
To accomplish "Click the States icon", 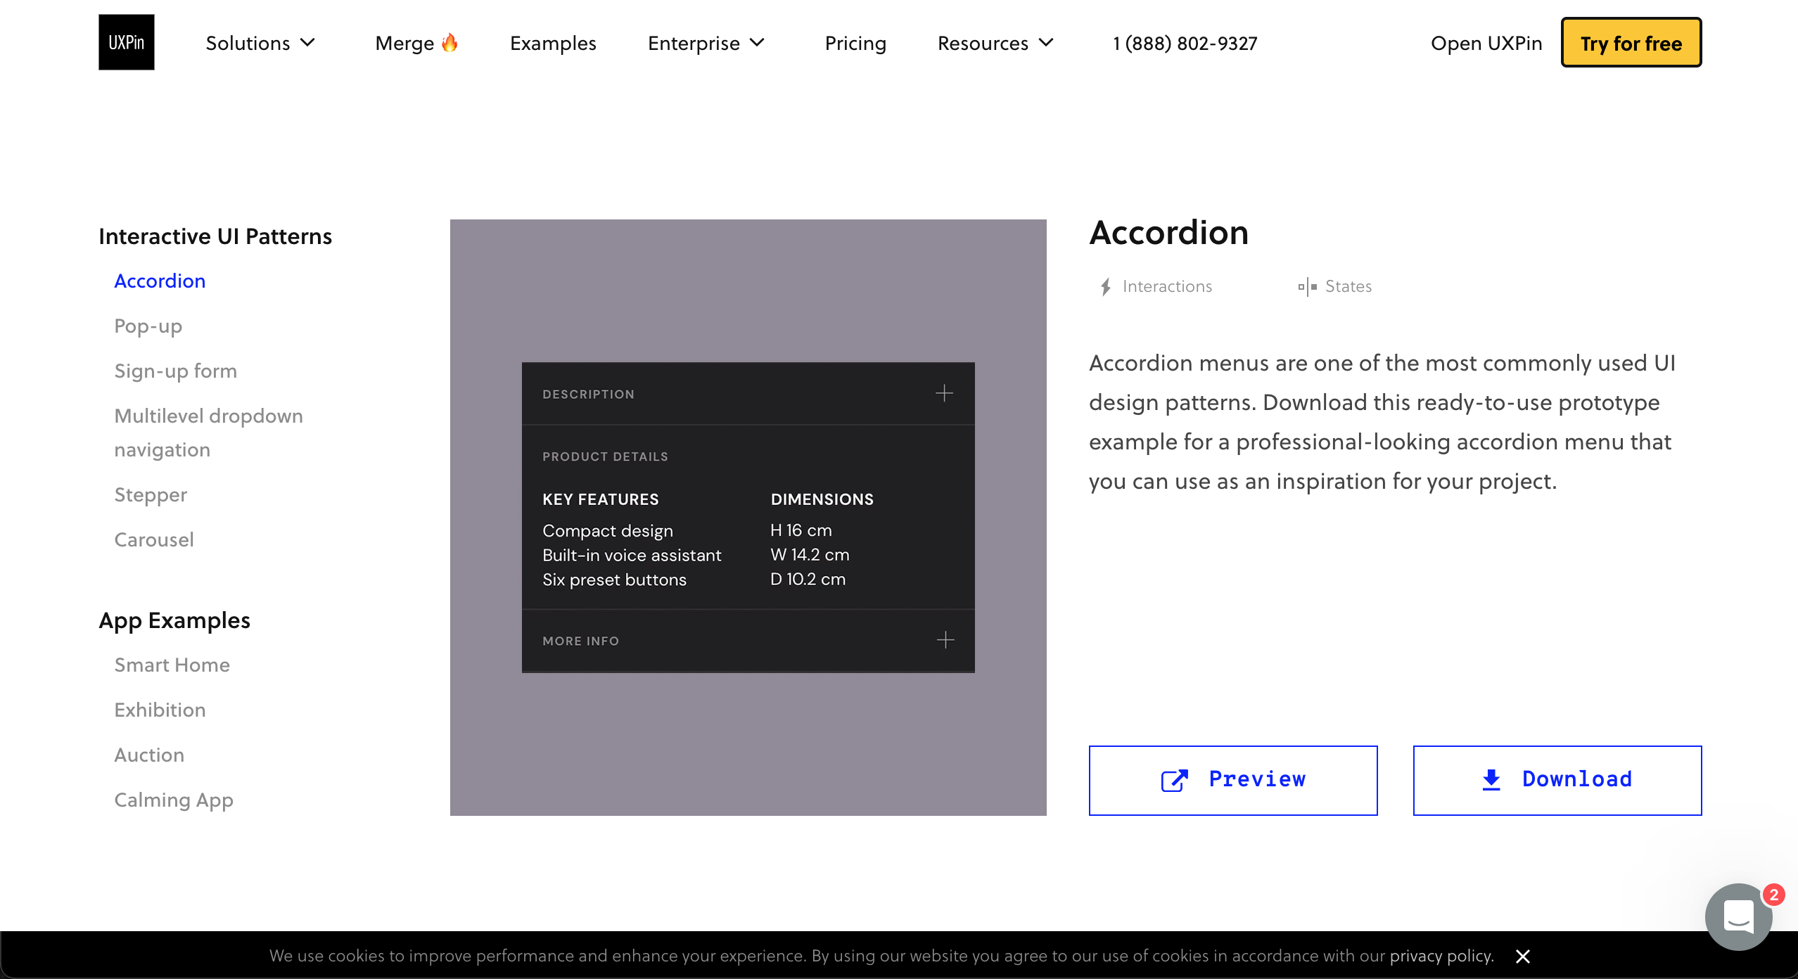I will click(x=1307, y=287).
